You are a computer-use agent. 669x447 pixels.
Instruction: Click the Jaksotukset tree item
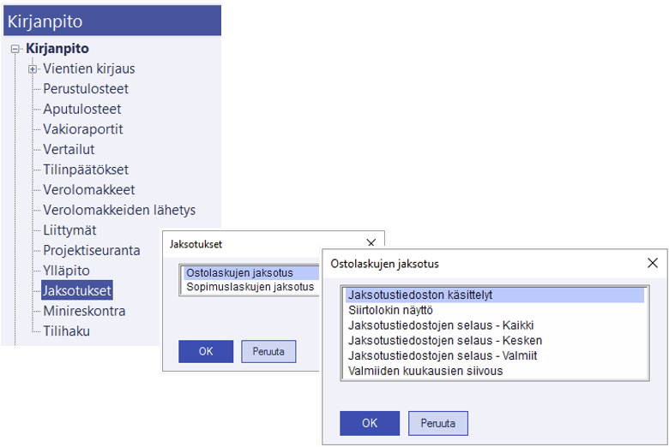[76, 291]
